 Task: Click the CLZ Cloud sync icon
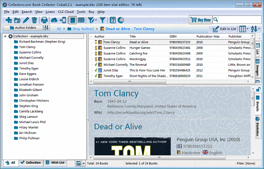54,20
